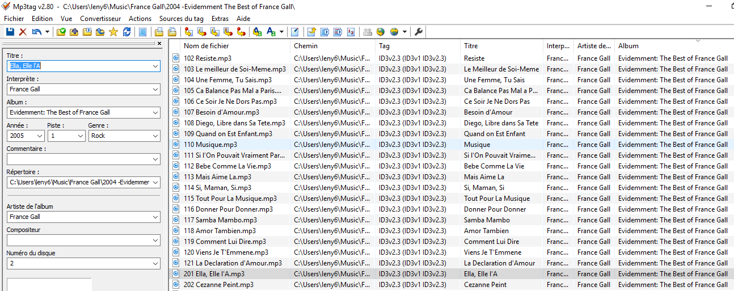This screenshot has width=734, height=291.
Task: Click the red X Remove tag icon
Action: tap(23, 32)
